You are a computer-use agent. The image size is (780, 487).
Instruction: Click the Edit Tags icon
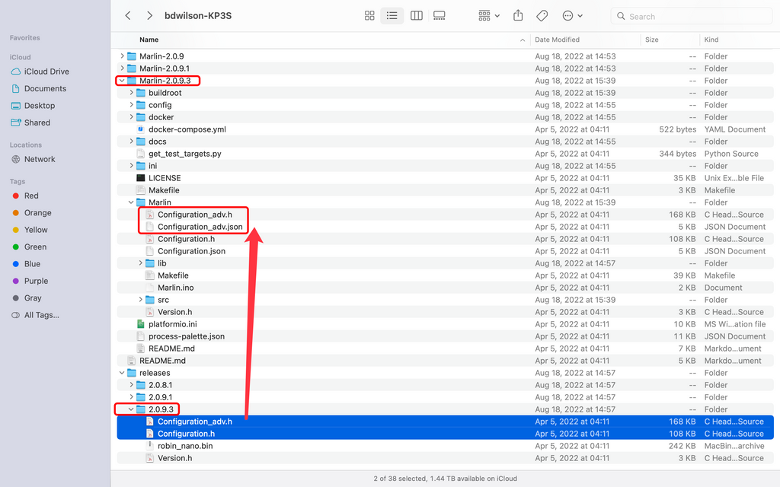pos(542,16)
